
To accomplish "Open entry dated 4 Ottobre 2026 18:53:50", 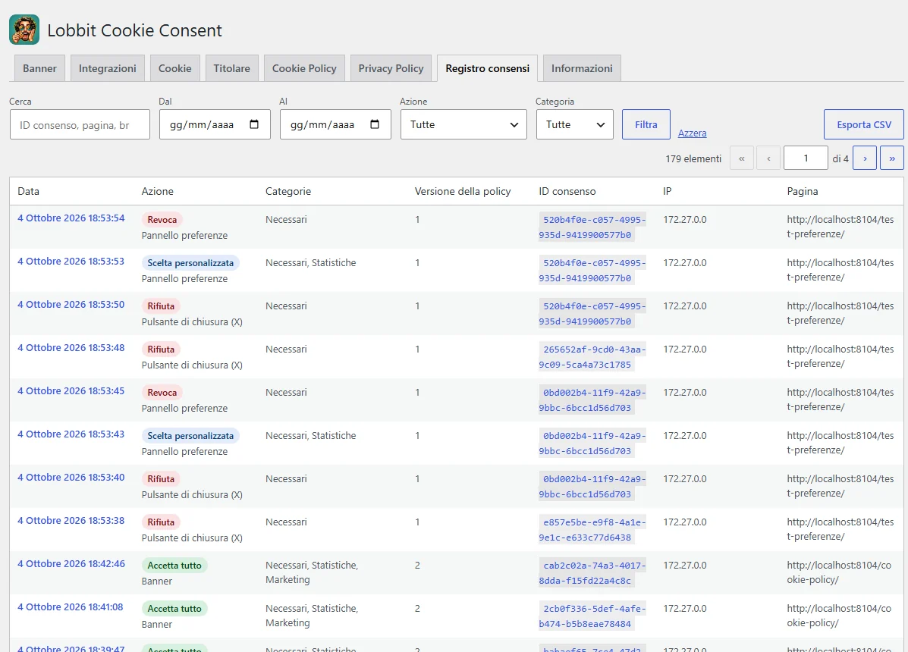I will click(x=71, y=304).
